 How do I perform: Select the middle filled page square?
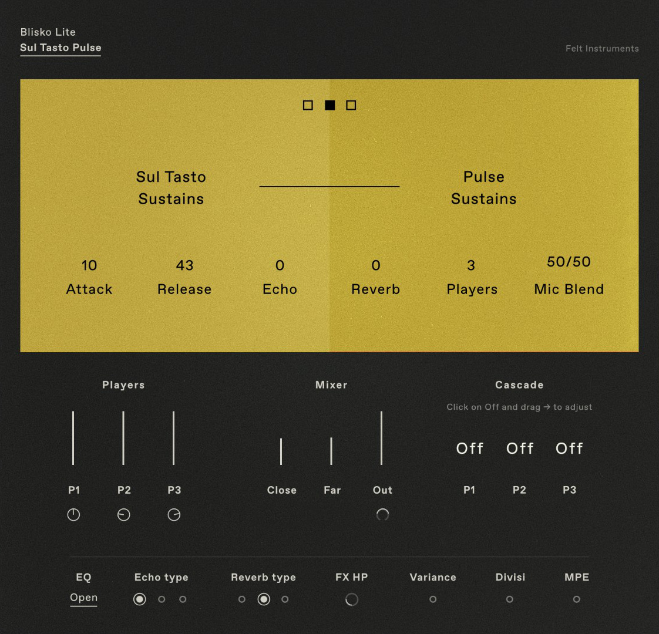pos(330,105)
